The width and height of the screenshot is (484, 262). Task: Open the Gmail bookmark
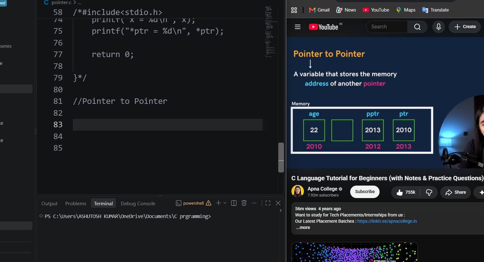coord(319,10)
